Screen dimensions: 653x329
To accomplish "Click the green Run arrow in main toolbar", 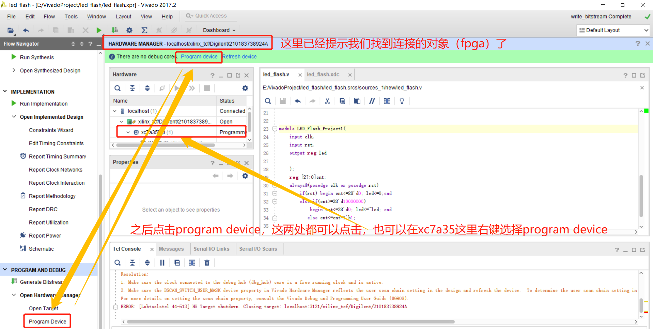I will 99,30.
